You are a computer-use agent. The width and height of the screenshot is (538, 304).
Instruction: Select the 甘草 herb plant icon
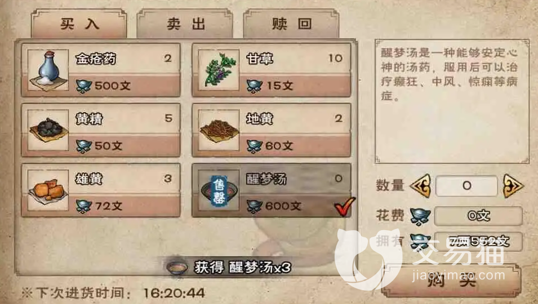coord(218,70)
